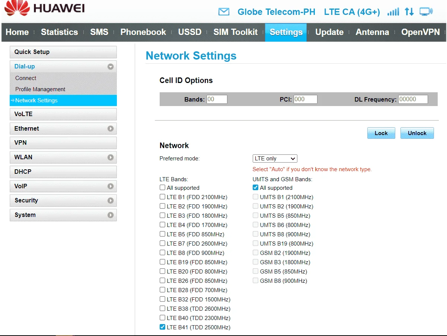Expand the VoIP section arrow
Viewport: 447px width, 336px height.
[110, 186]
